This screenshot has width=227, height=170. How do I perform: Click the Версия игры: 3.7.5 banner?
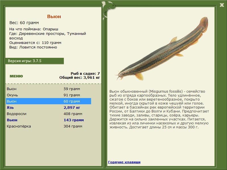click(34, 61)
